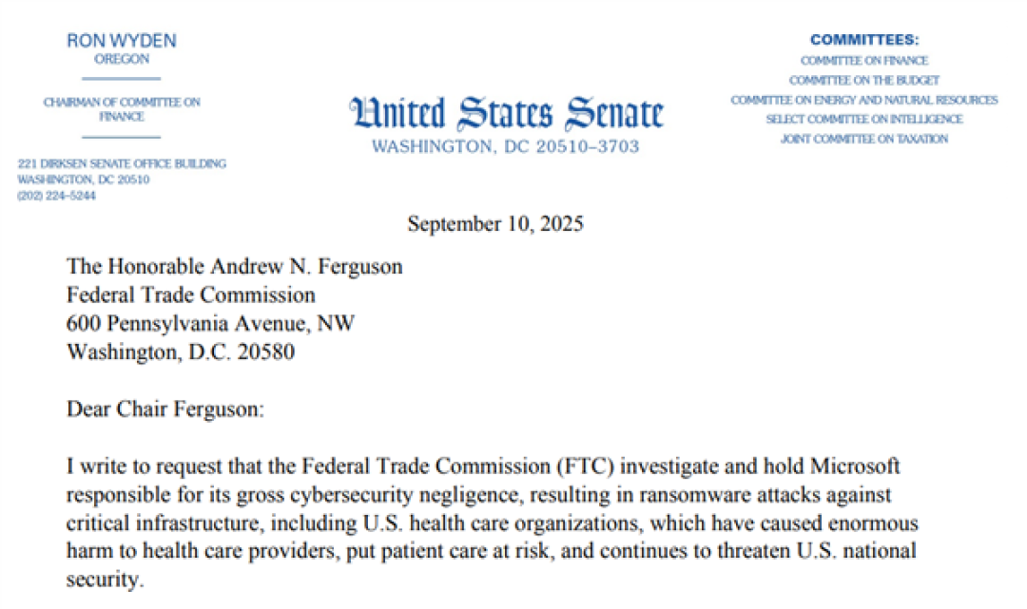Click Committee on Finance in committees list
This screenshot has width=1027, height=609.
point(864,60)
